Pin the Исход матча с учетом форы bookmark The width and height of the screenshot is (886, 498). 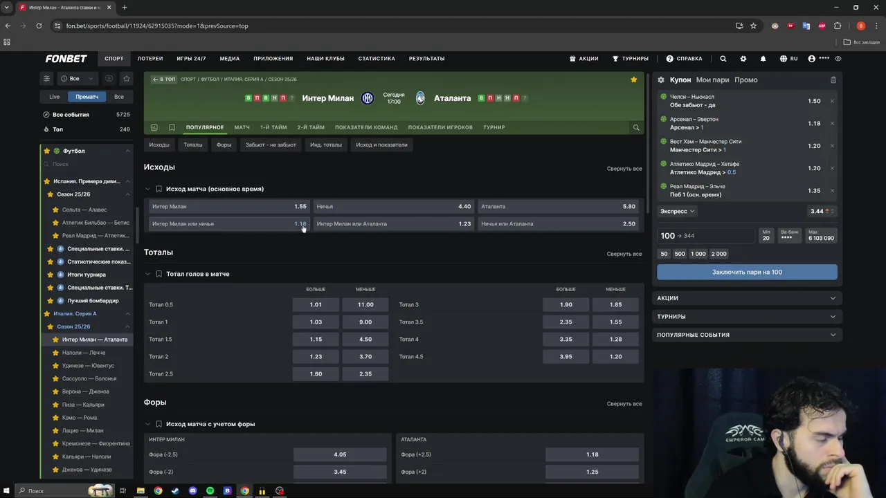pyautogui.click(x=159, y=424)
